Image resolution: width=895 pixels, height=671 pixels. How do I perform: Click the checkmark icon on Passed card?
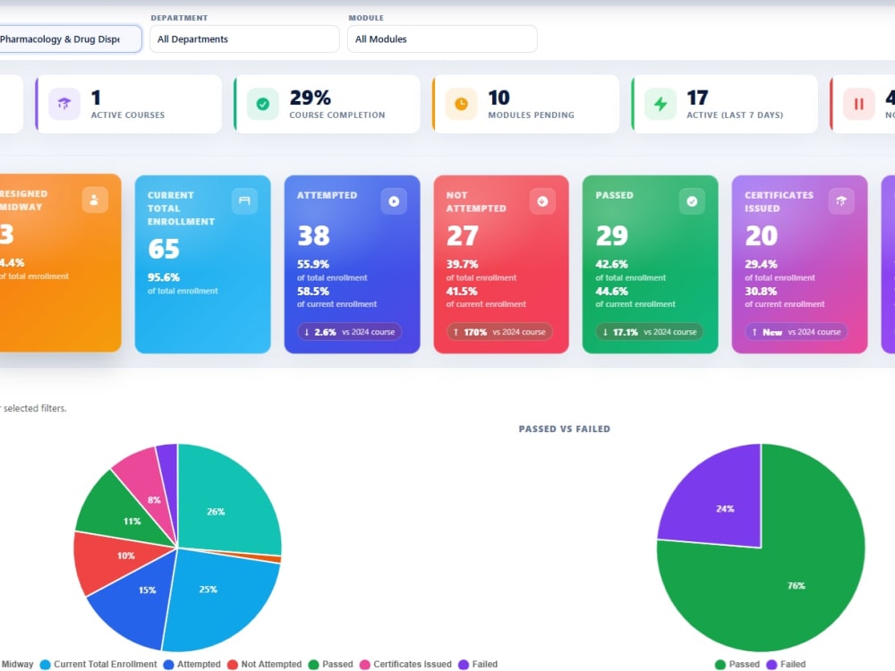[x=692, y=200]
